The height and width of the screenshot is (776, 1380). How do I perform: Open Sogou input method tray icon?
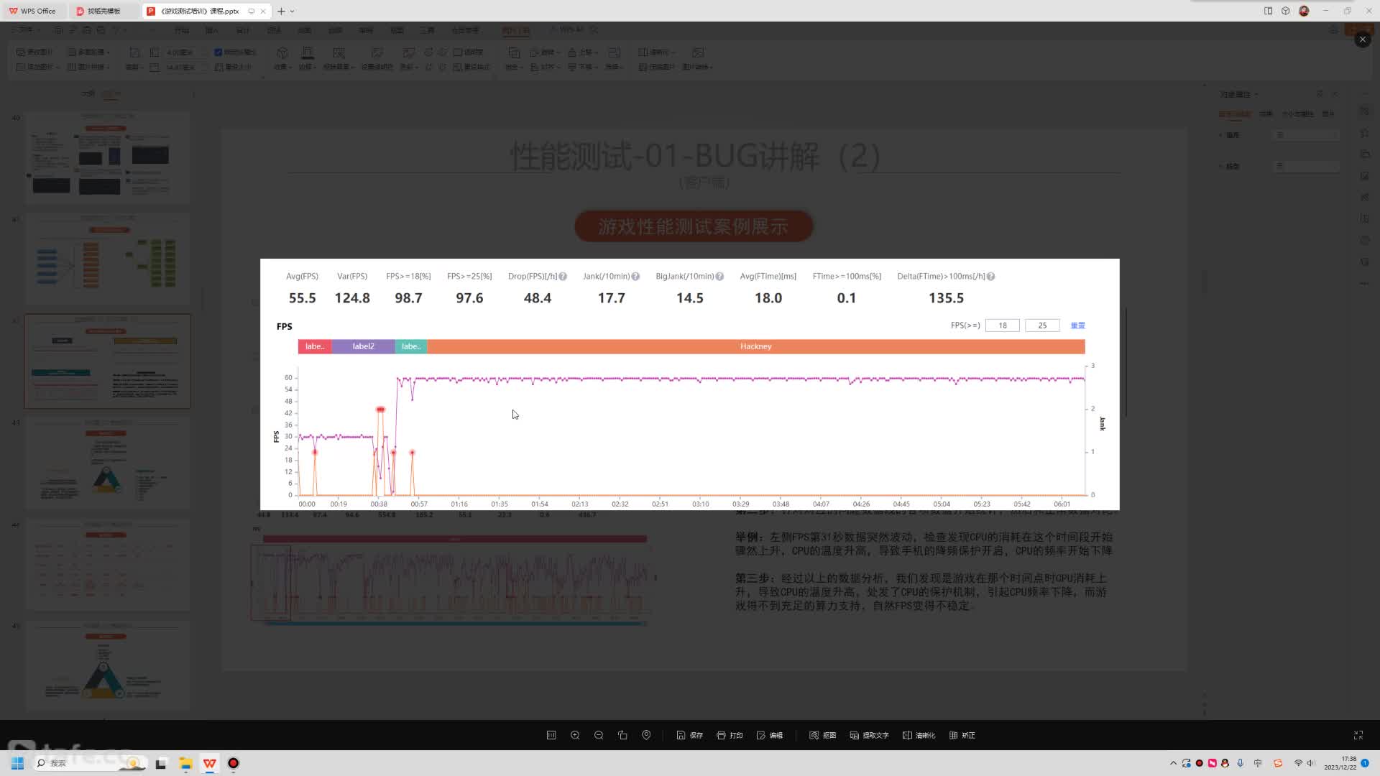click(1277, 763)
